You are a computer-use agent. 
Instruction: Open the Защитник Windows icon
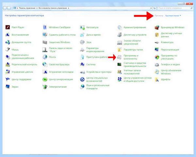coord(45,42)
